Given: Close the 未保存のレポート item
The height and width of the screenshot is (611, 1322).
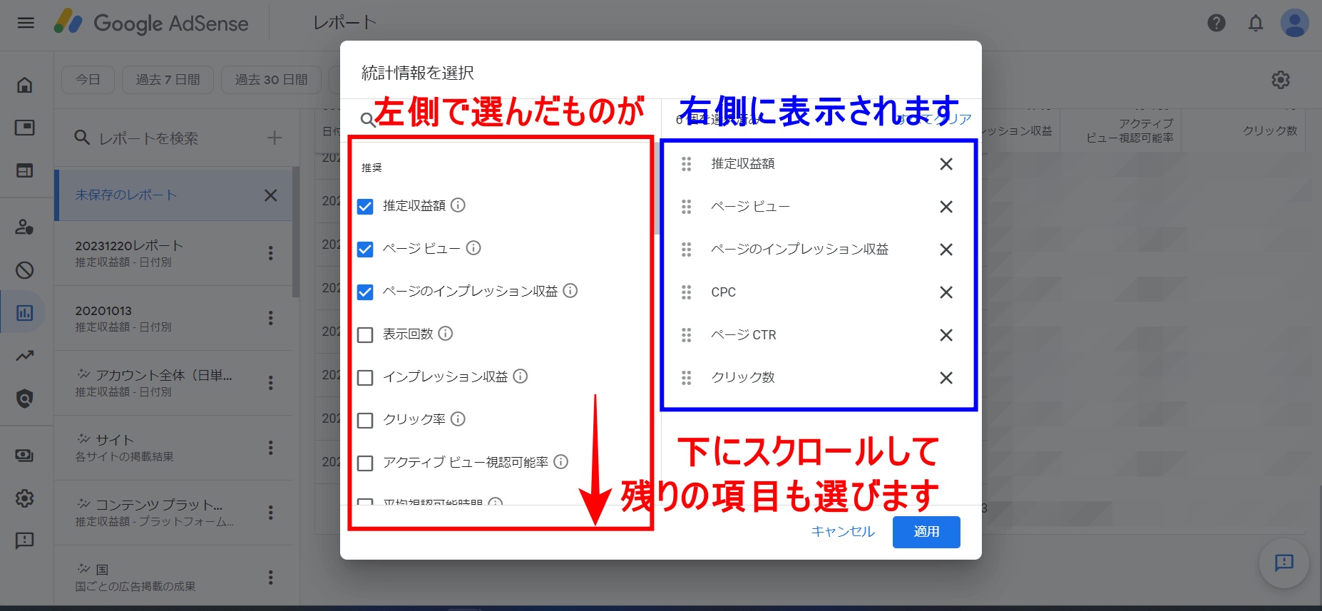Looking at the screenshot, I should point(271,195).
